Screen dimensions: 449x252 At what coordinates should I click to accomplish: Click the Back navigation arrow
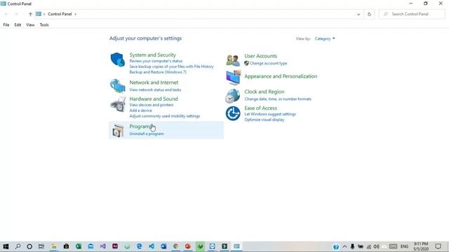(6, 14)
